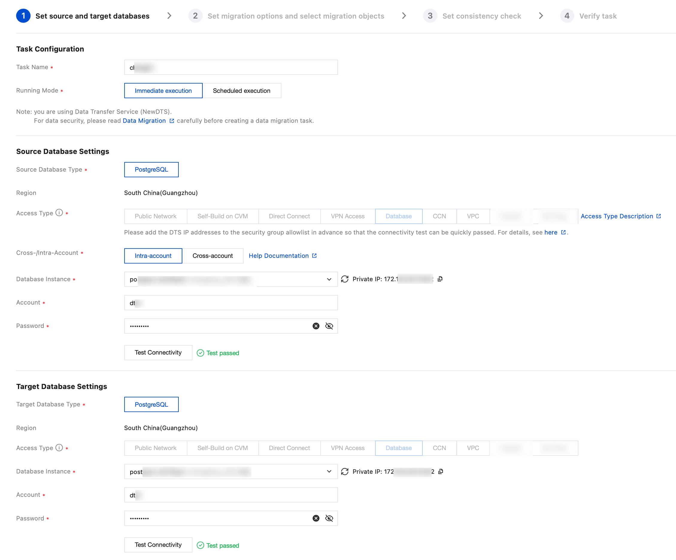The width and height of the screenshot is (676, 560).
Task: Clear the source password field
Action: click(316, 326)
